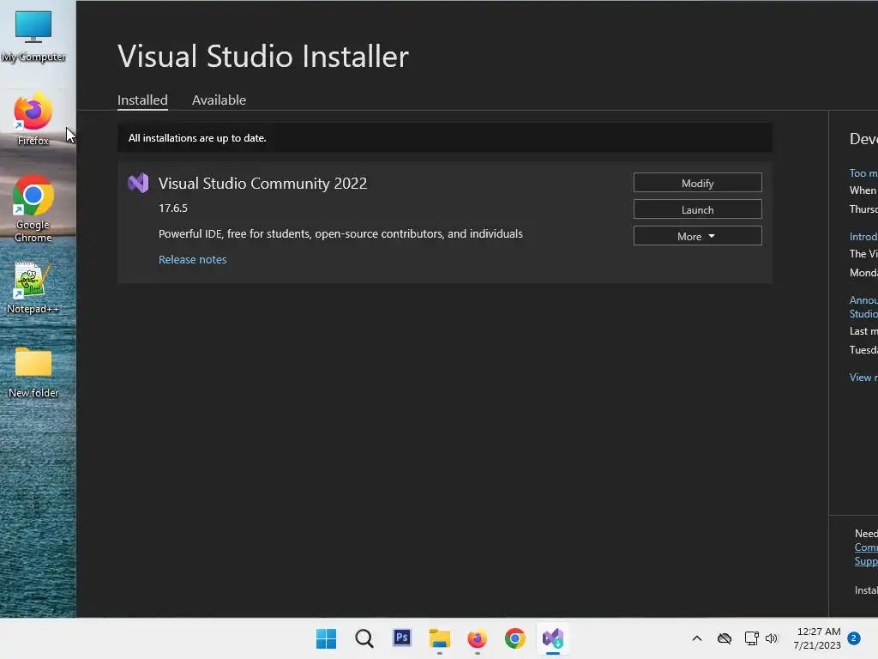The width and height of the screenshot is (878, 659).
Task: Select the Google Chrome desktop shortcut
Action: [33, 209]
